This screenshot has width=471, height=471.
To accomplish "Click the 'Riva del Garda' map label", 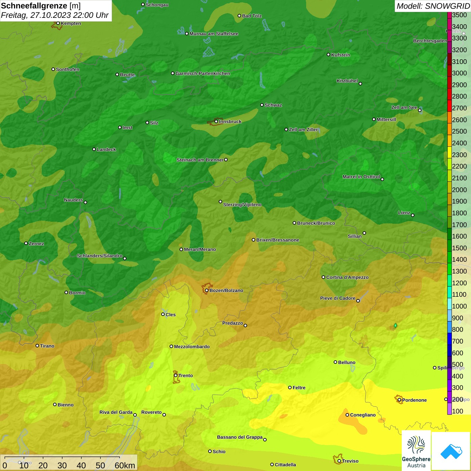I will (116, 412).
